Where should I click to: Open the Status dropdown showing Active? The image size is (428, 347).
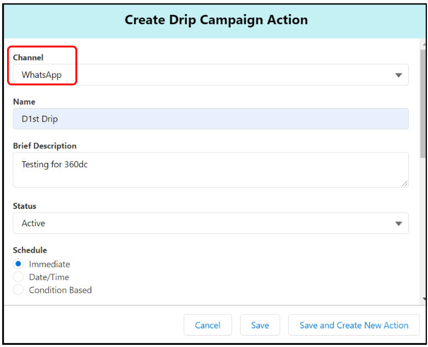coord(210,224)
